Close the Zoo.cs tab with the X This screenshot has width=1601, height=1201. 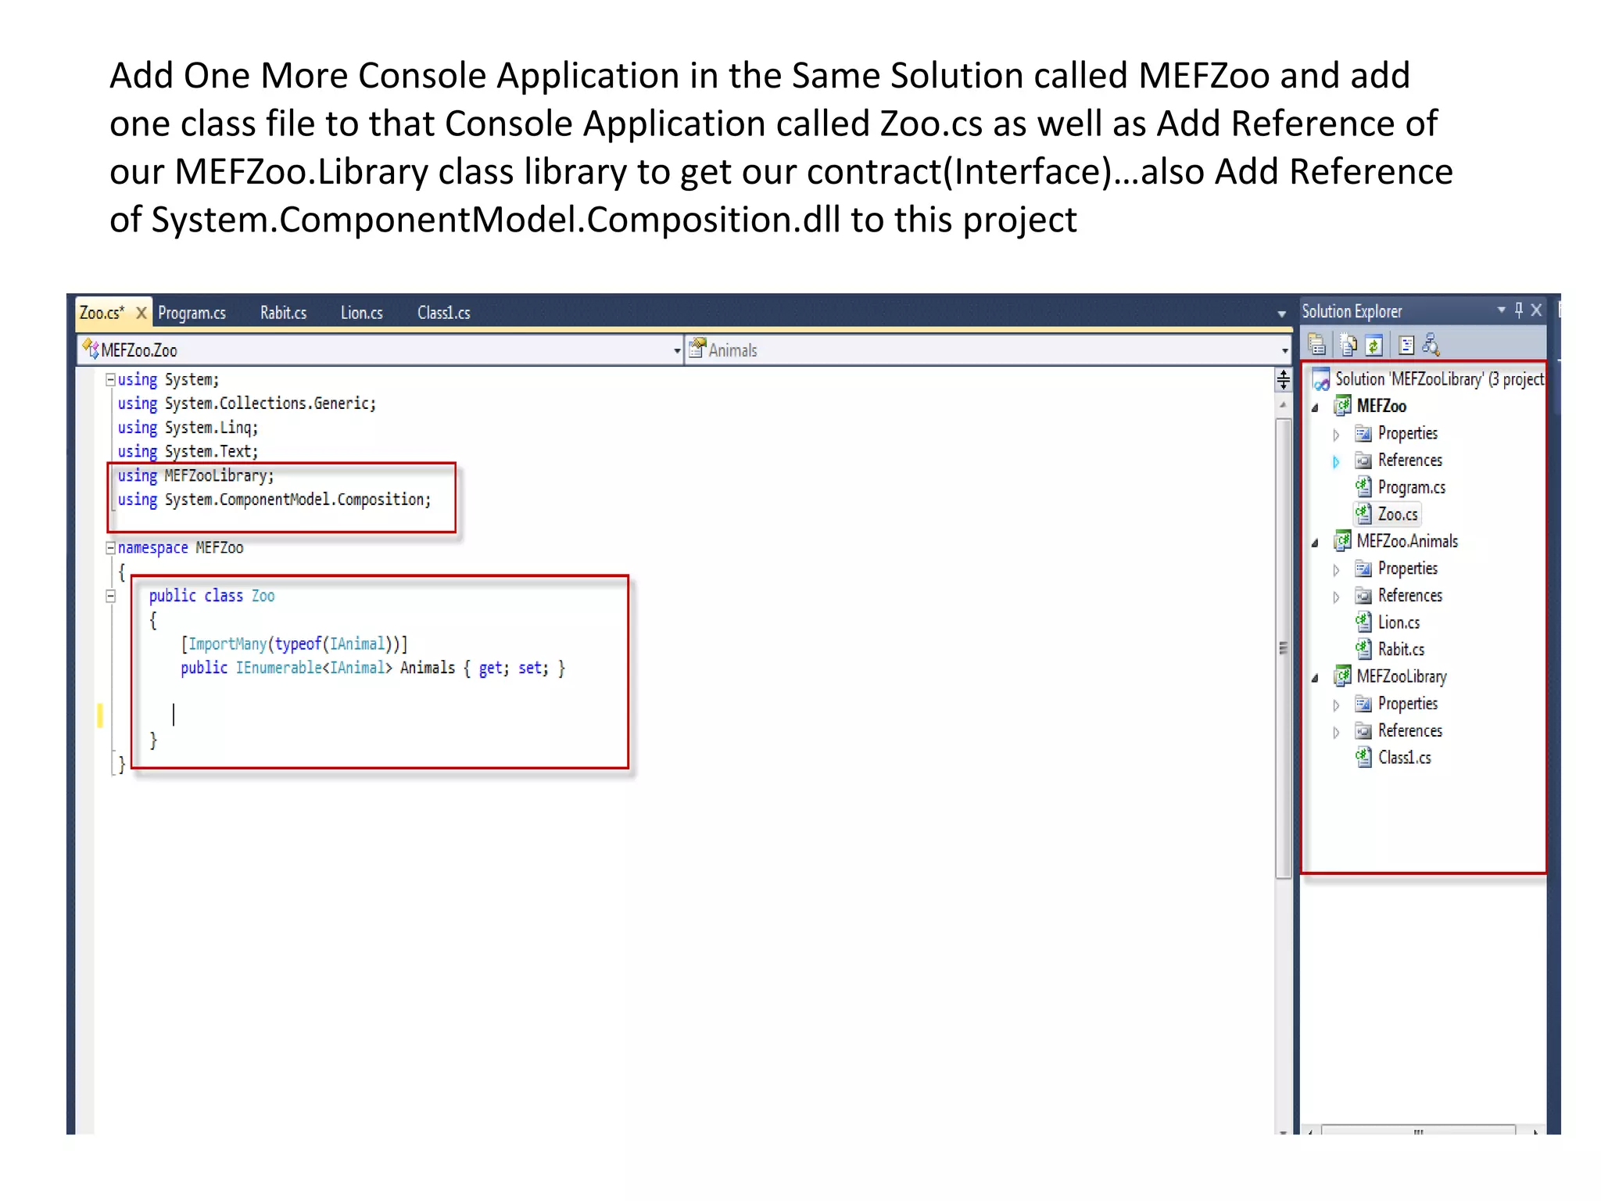pyautogui.click(x=141, y=314)
